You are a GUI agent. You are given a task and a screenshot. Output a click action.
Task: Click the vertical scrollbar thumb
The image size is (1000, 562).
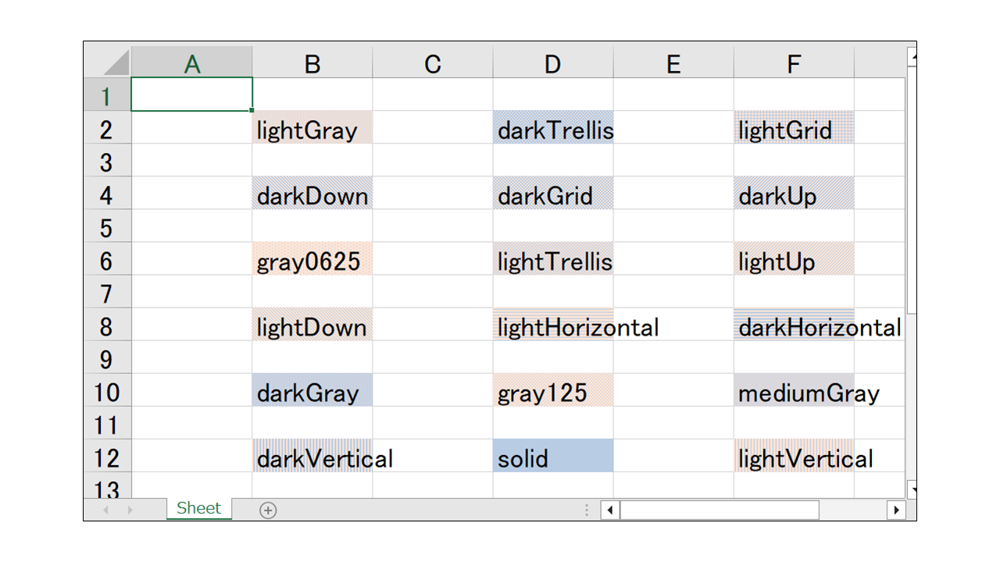click(x=911, y=187)
